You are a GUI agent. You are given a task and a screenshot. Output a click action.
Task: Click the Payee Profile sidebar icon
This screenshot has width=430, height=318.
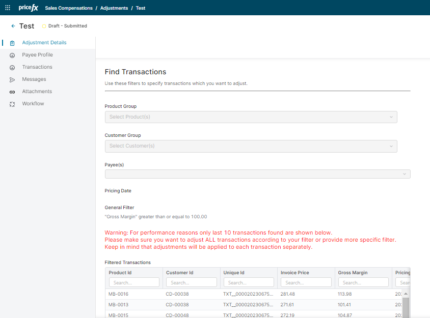12,55
